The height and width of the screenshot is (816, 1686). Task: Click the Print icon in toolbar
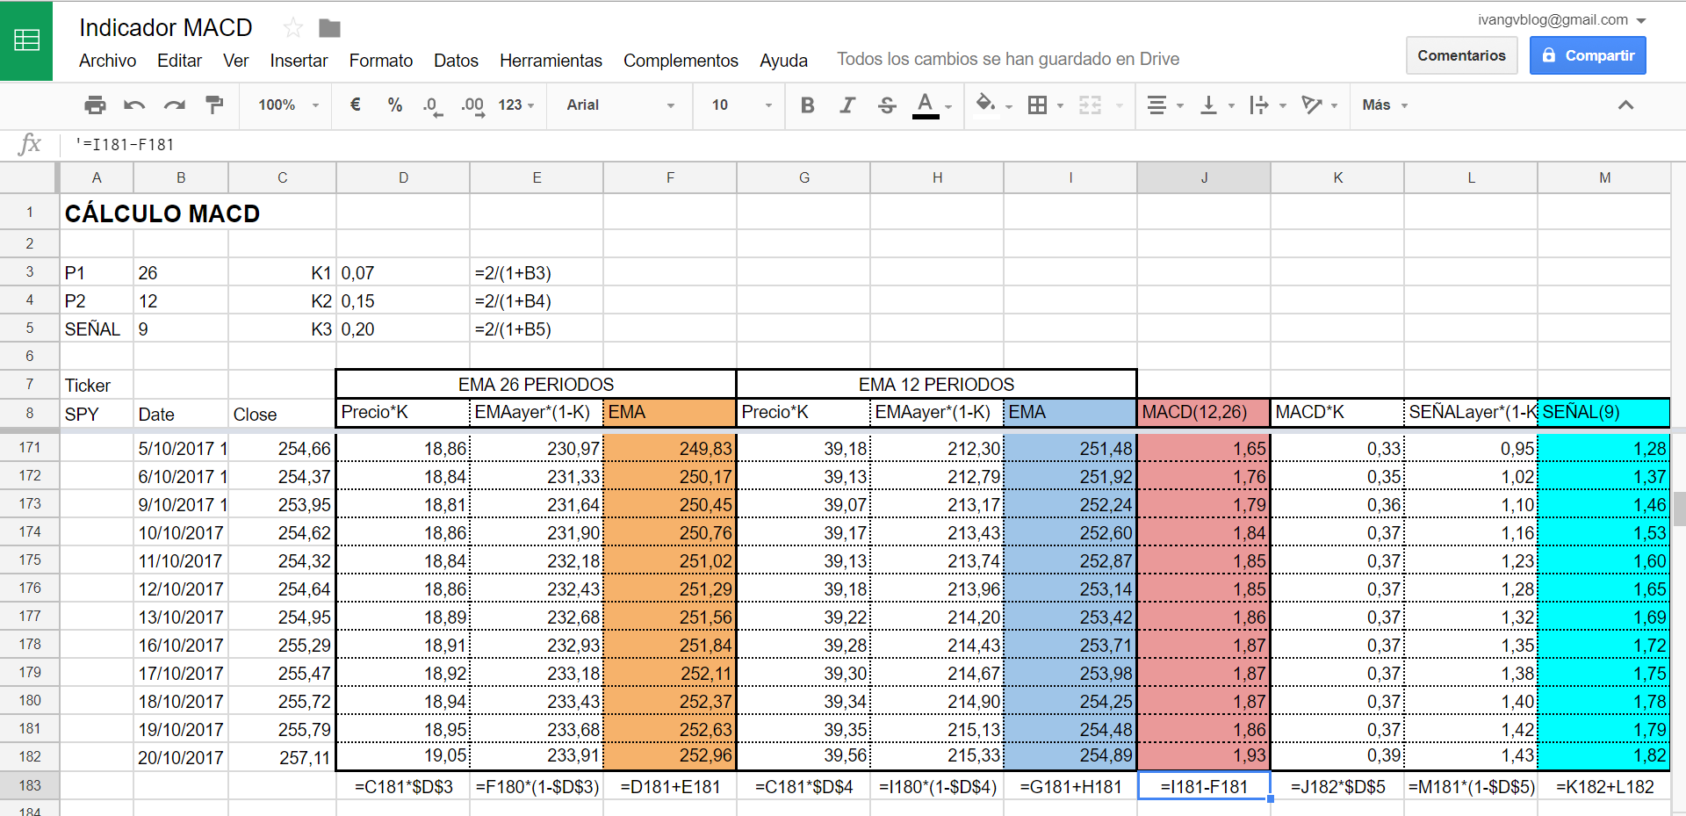(x=95, y=105)
